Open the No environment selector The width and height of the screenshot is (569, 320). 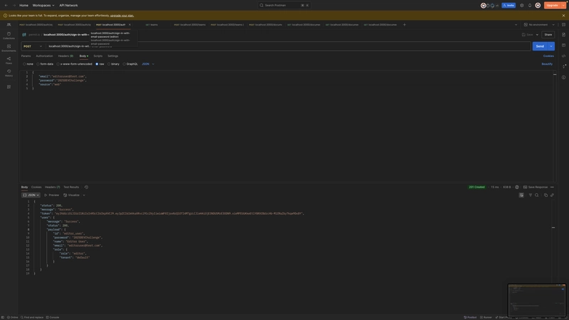[x=539, y=25]
